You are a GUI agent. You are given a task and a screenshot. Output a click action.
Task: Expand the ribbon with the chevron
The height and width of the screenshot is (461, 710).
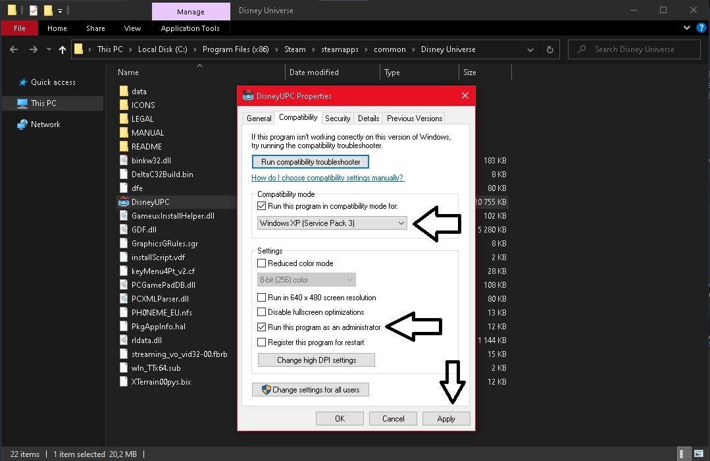687,28
